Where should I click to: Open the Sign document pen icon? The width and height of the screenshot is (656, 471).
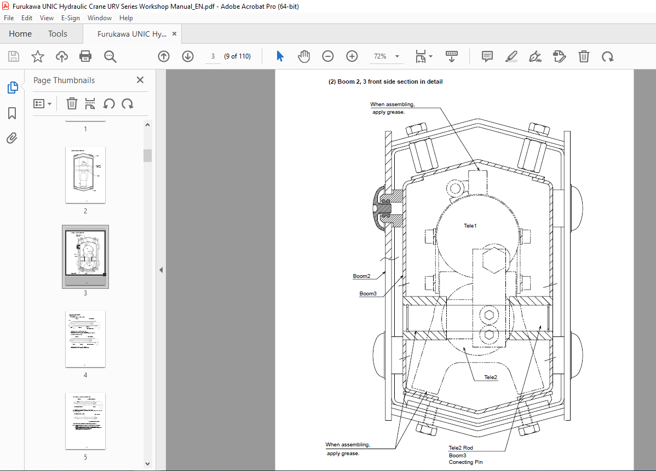tap(535, 56)
